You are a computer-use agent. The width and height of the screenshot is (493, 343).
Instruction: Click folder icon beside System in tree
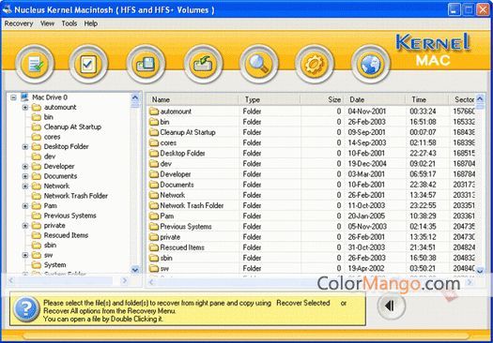[37, 265]
